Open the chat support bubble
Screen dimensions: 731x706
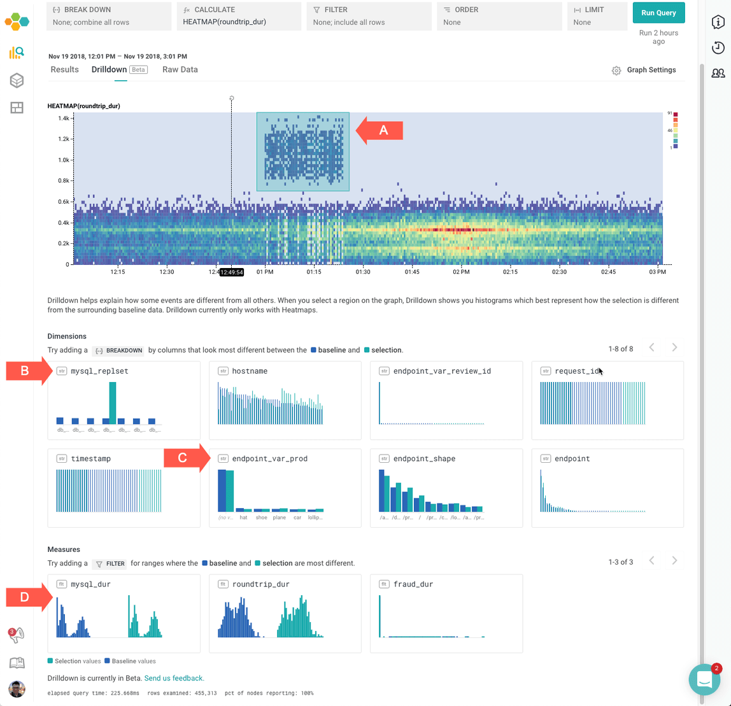704,679
